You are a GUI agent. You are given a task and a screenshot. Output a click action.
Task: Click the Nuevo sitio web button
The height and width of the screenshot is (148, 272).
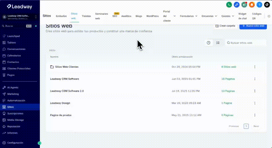tap(253, 26)
